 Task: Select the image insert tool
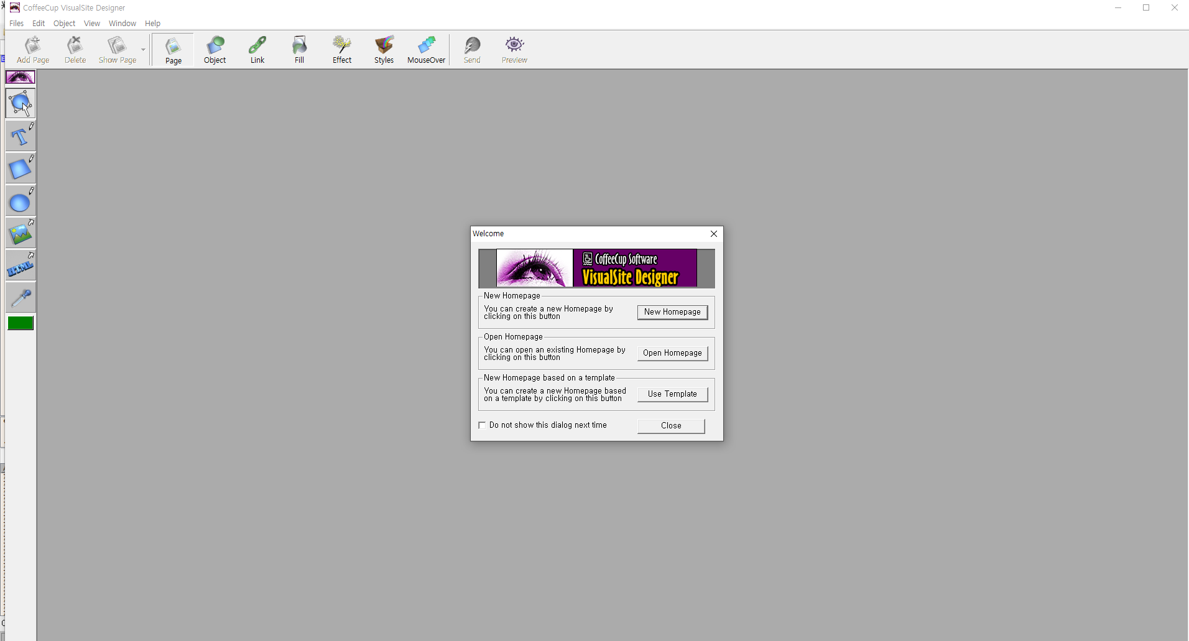tap(21, 233)
